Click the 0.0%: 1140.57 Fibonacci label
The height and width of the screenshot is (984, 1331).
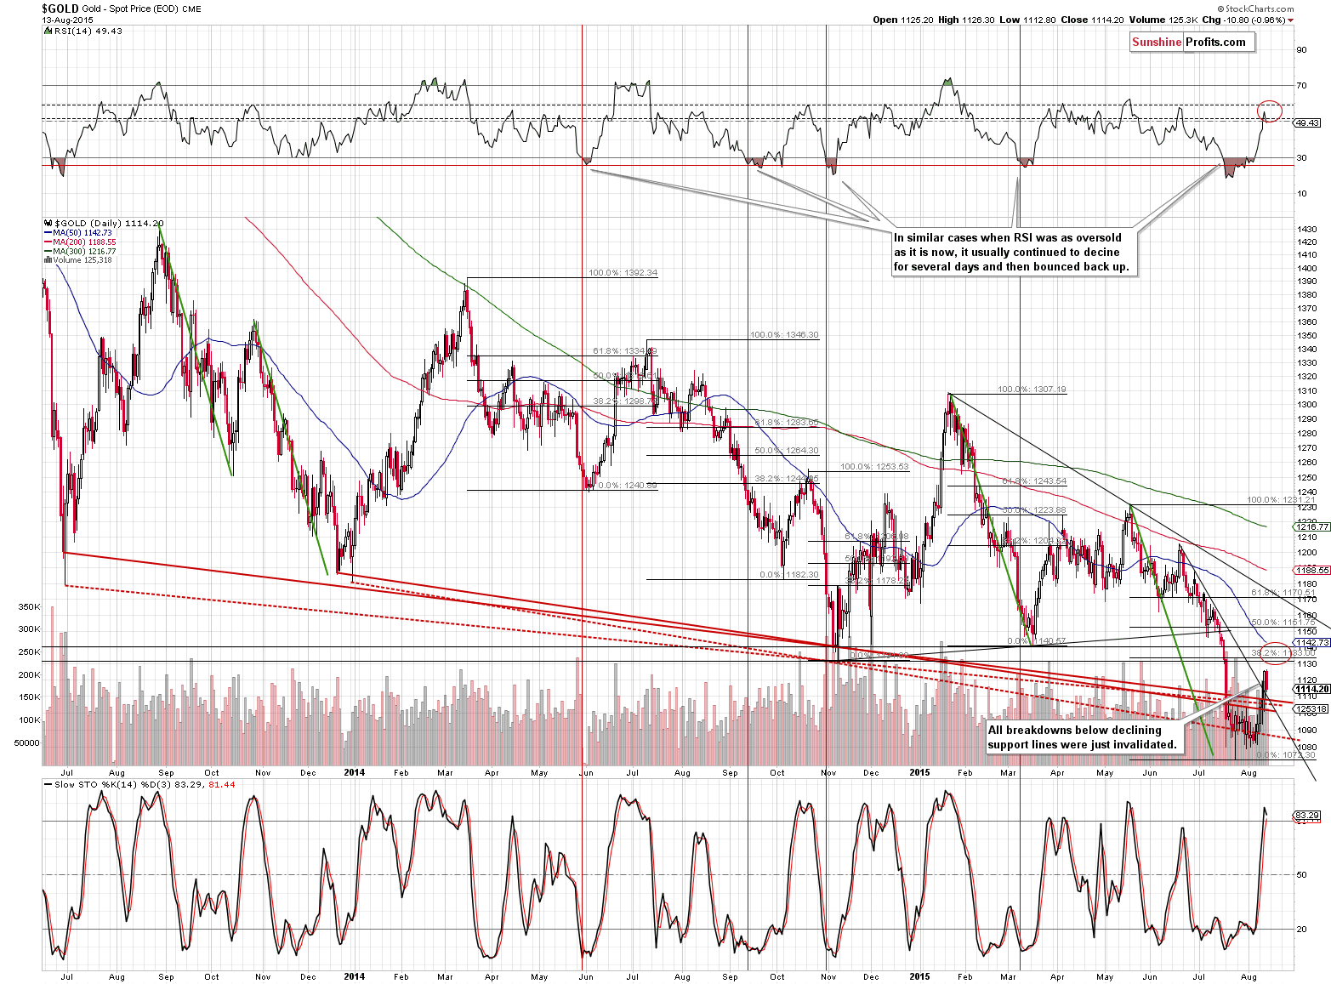pos(1036,641)
